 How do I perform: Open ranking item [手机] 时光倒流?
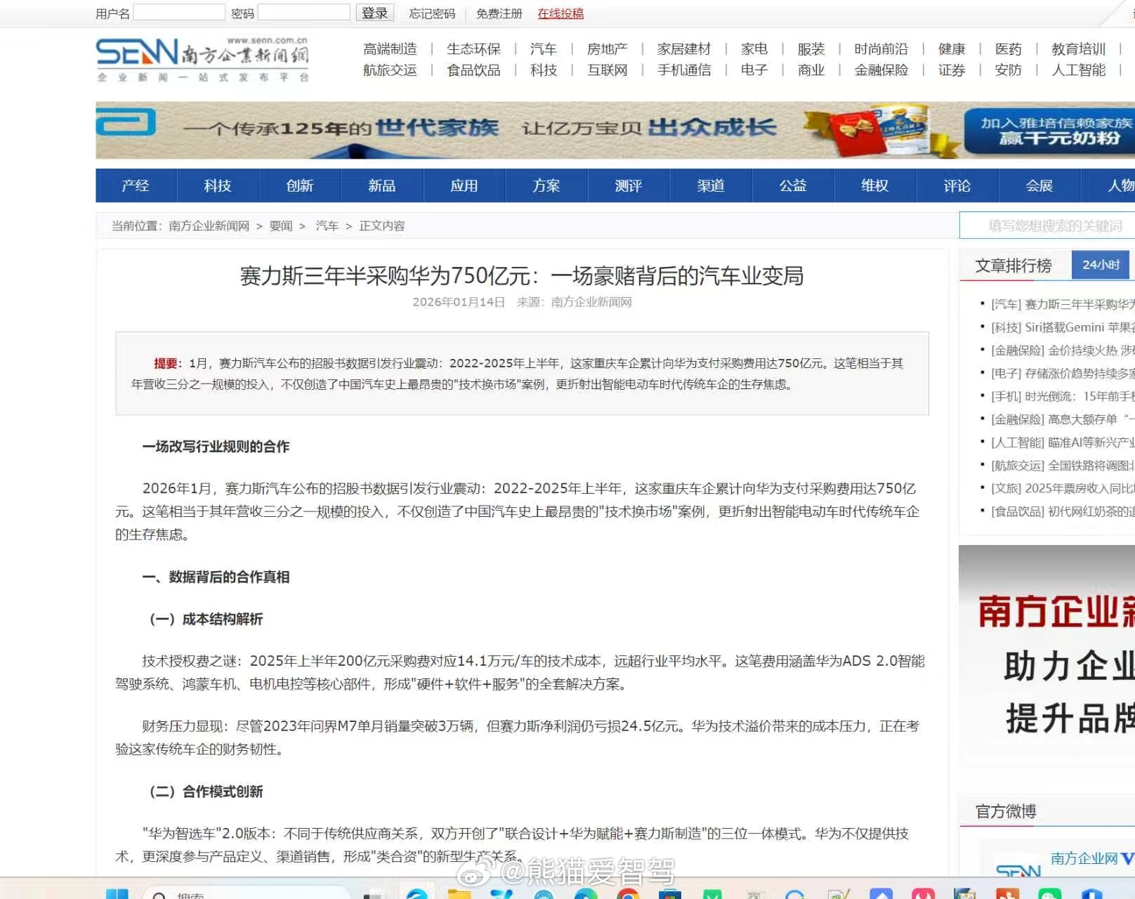point(1063,396)
